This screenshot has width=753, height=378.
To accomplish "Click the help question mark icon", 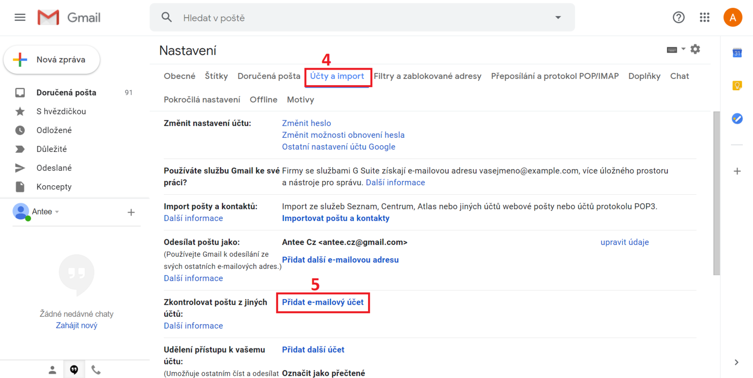I will coord(678,17).
